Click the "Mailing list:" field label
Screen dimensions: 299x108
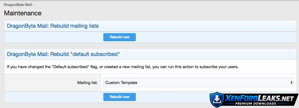[x=88, y=83]
